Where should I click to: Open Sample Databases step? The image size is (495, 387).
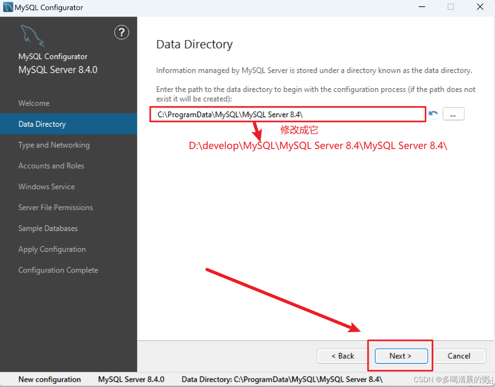pos(48,228)
